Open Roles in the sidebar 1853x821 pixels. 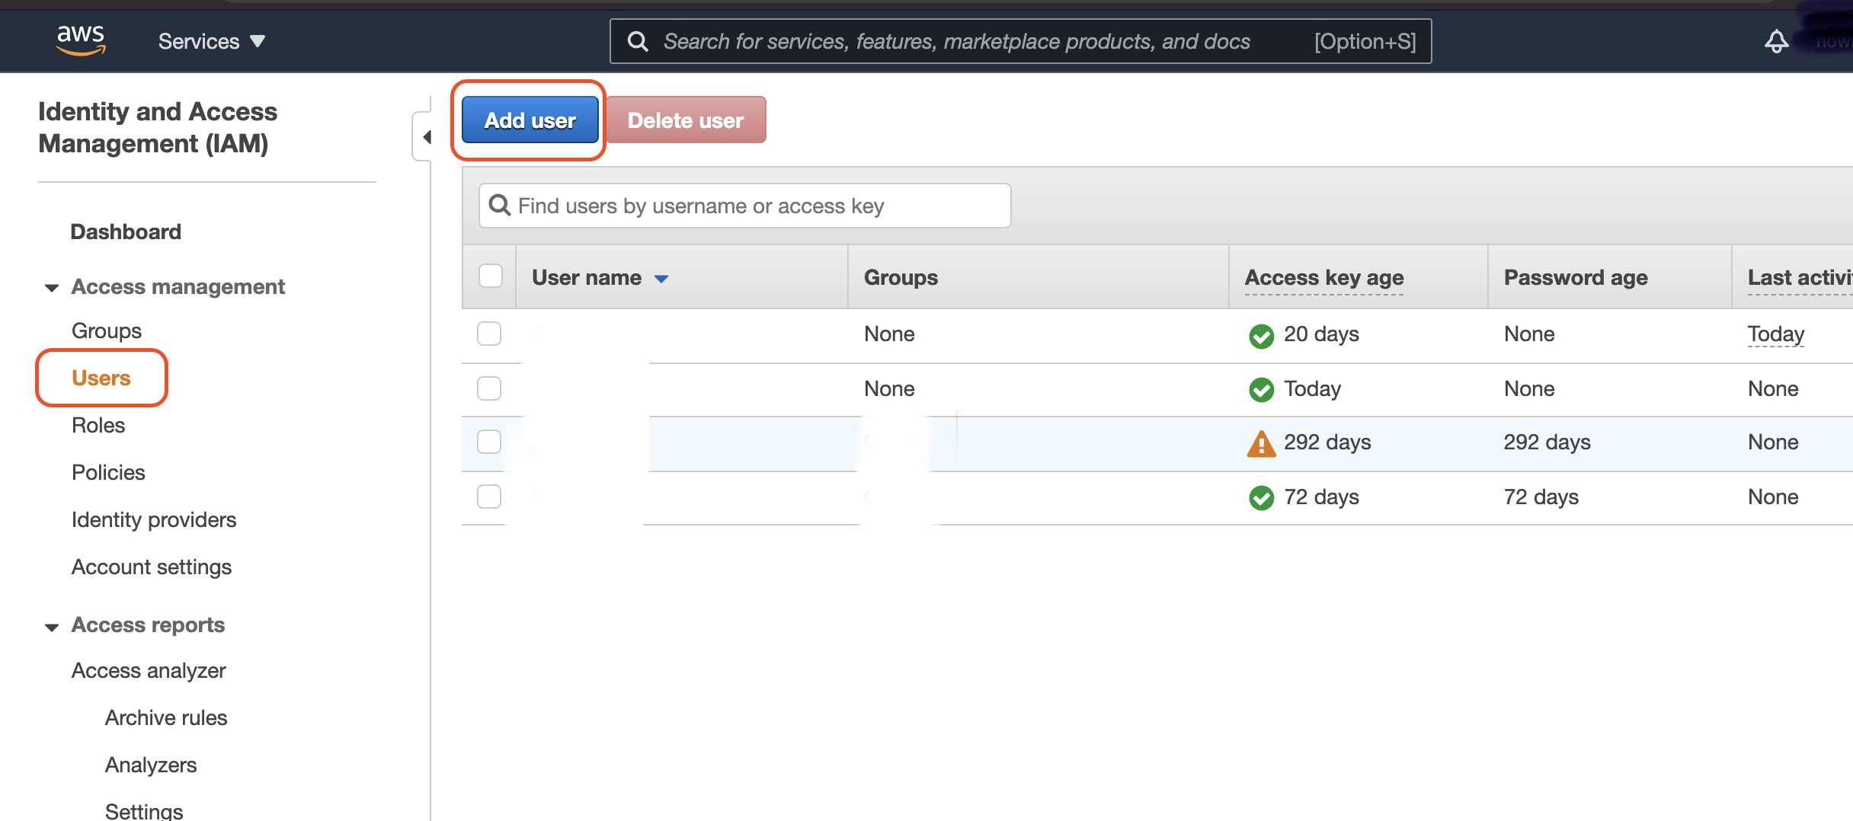pyautogui.click(x=98, y=425)
